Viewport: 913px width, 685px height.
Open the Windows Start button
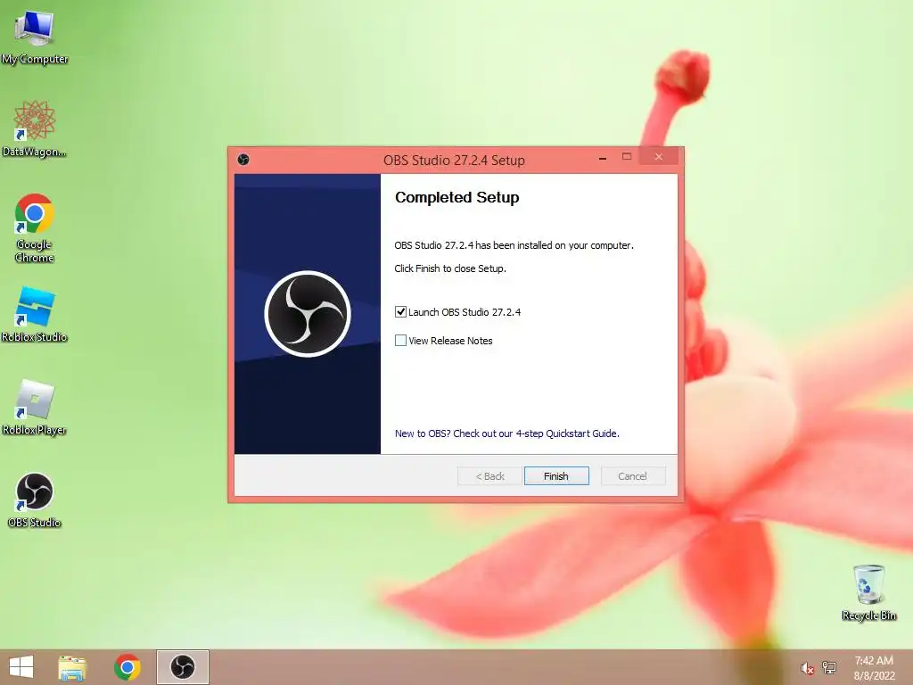point(21,667)
